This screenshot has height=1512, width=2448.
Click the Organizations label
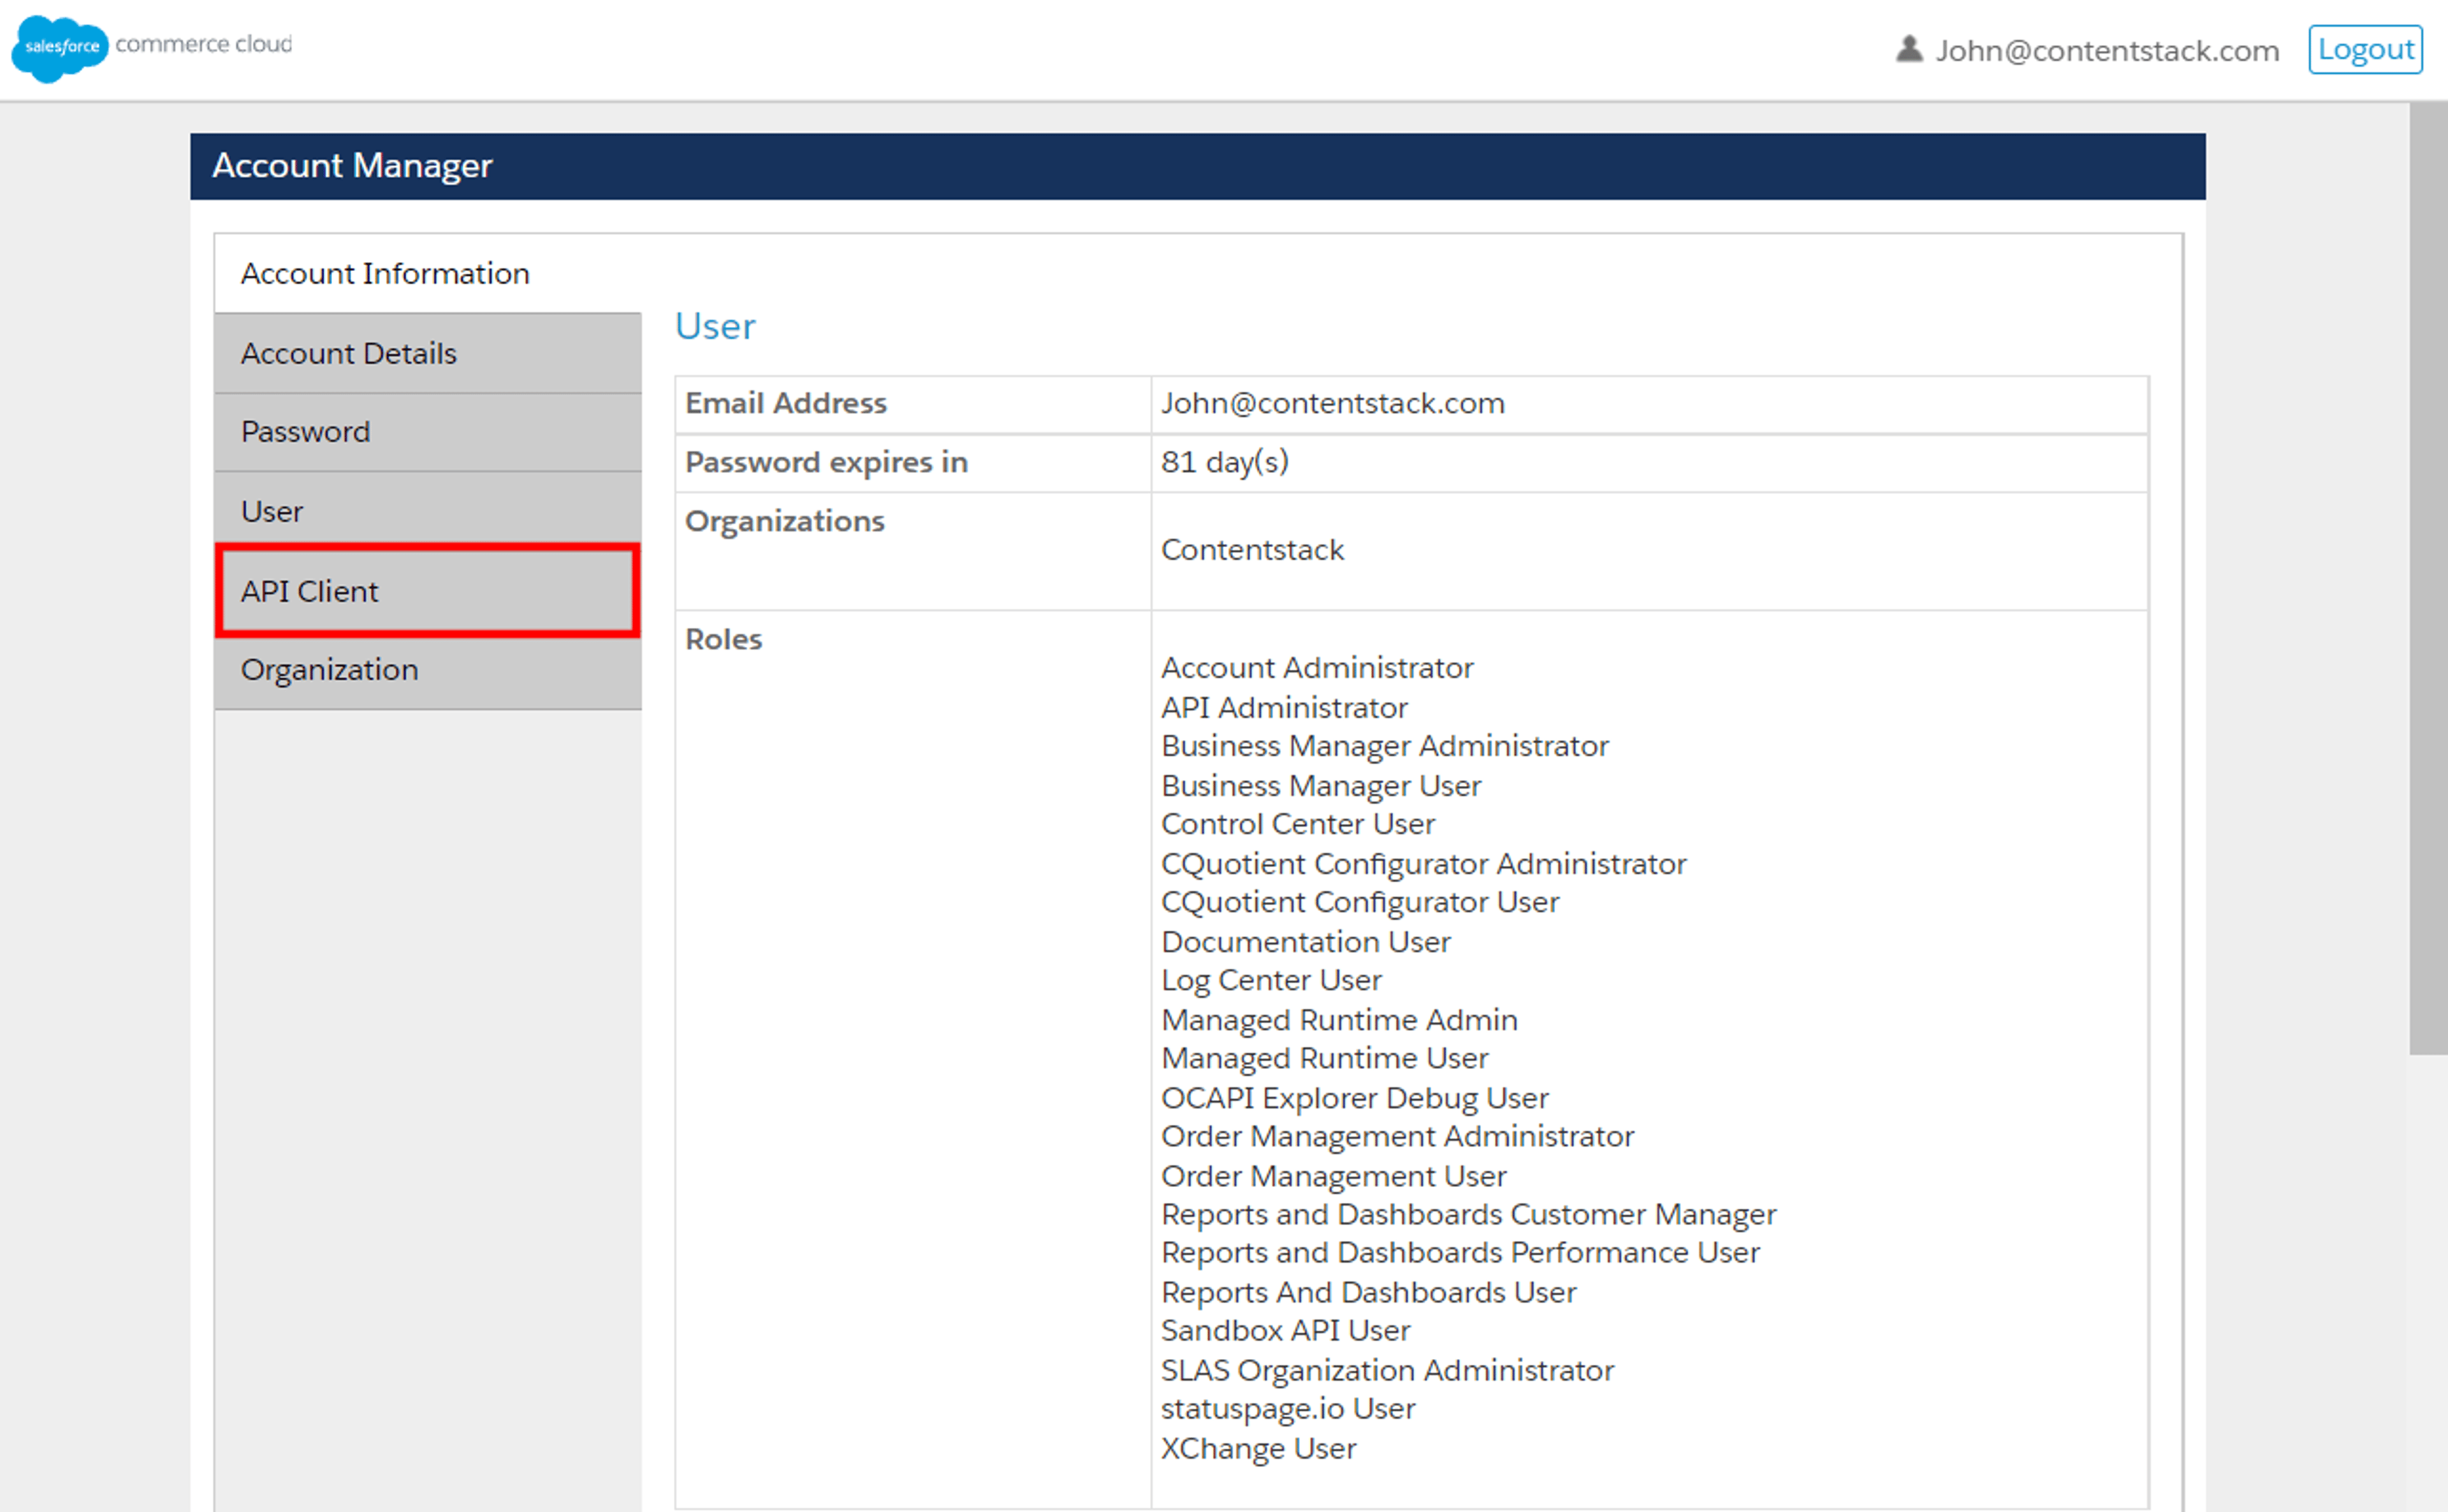tap(785, 521)
